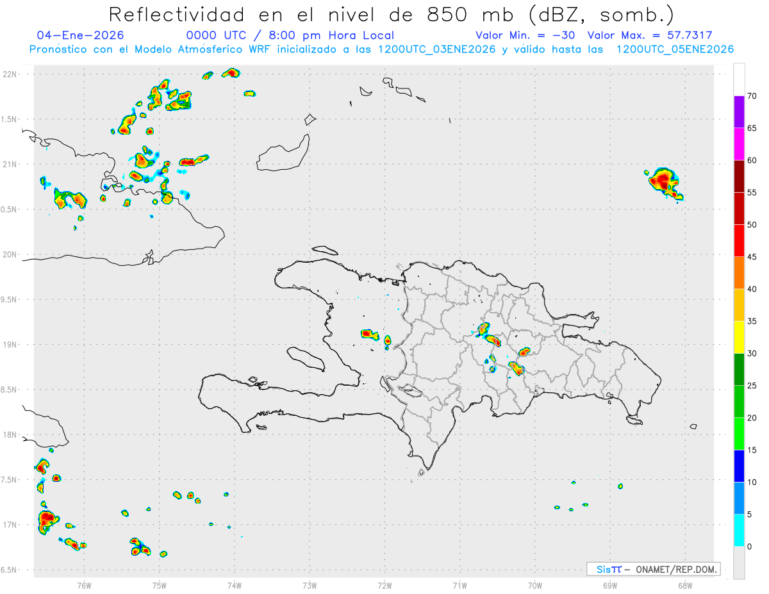Click the colorbar tick label '35'

753,321
